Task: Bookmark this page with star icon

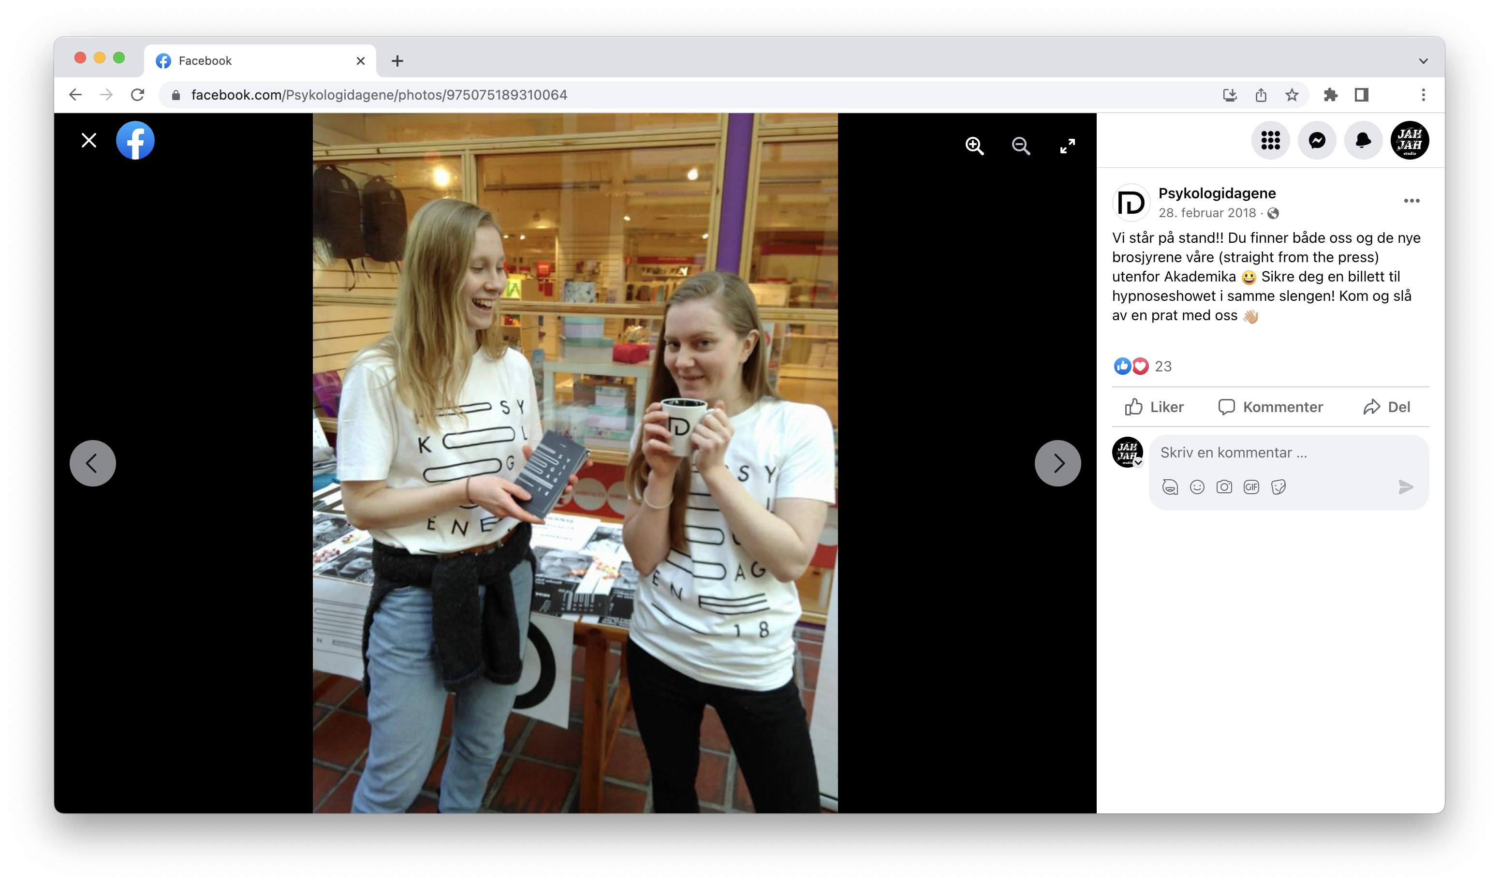Action: click(1292, 95)
